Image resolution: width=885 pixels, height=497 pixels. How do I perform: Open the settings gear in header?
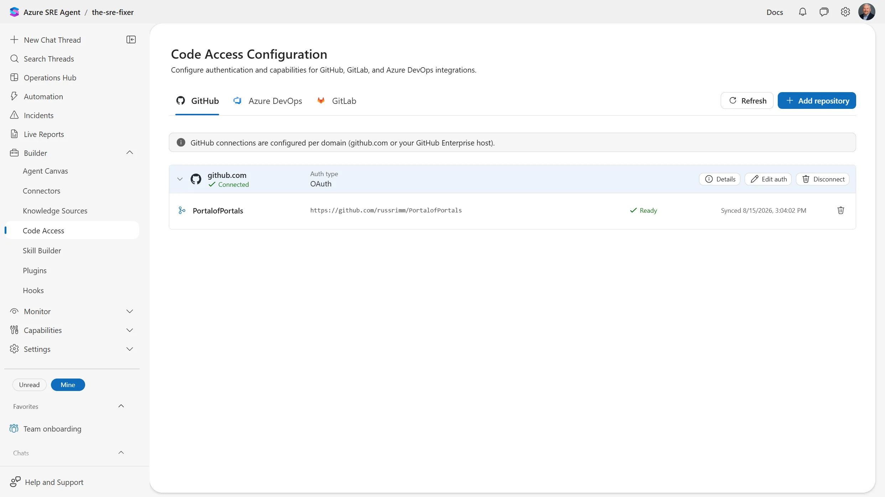845,12
